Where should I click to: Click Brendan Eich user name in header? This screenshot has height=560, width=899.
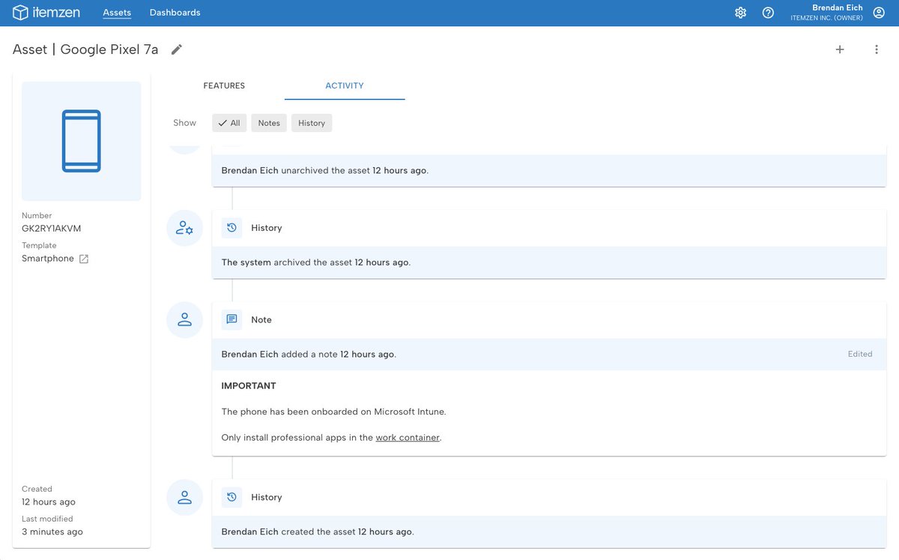pos(838,7)
